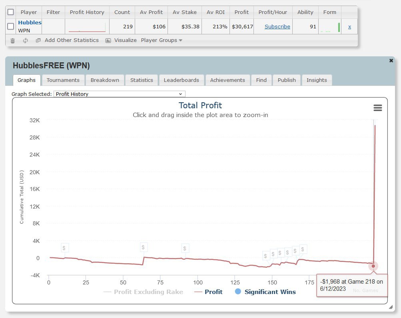Open the chart hamburger menu
This screenshot has height=318, width=401.
(x=377, y=108)
